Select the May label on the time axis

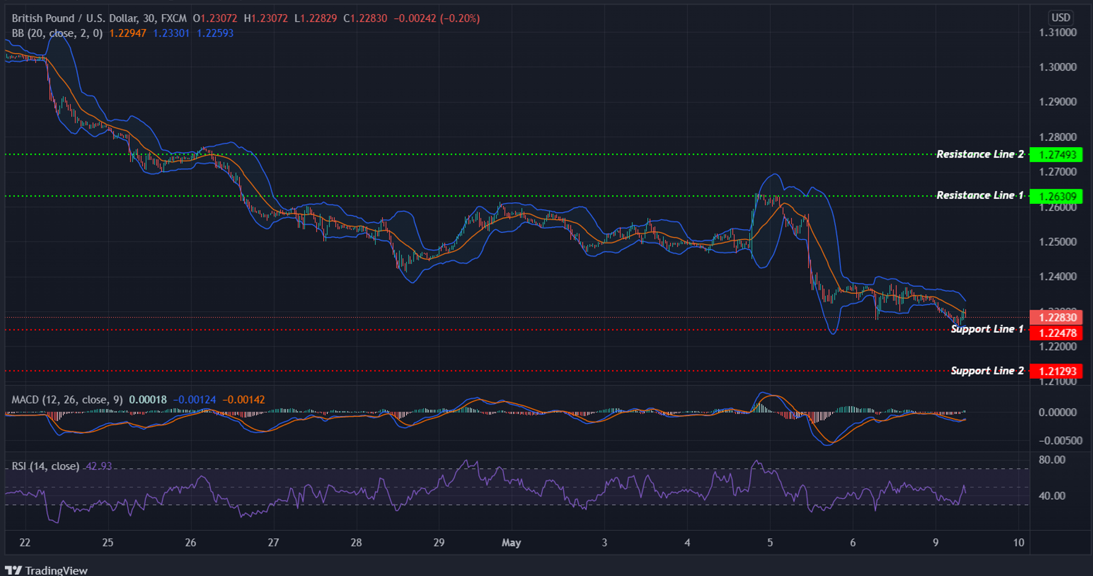[511, 542]
